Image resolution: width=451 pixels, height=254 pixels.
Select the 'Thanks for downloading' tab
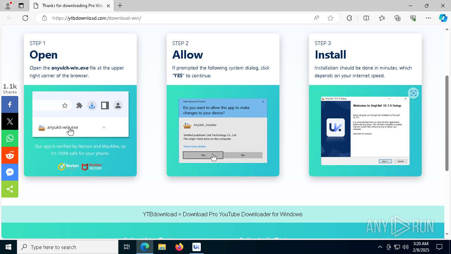72,6
